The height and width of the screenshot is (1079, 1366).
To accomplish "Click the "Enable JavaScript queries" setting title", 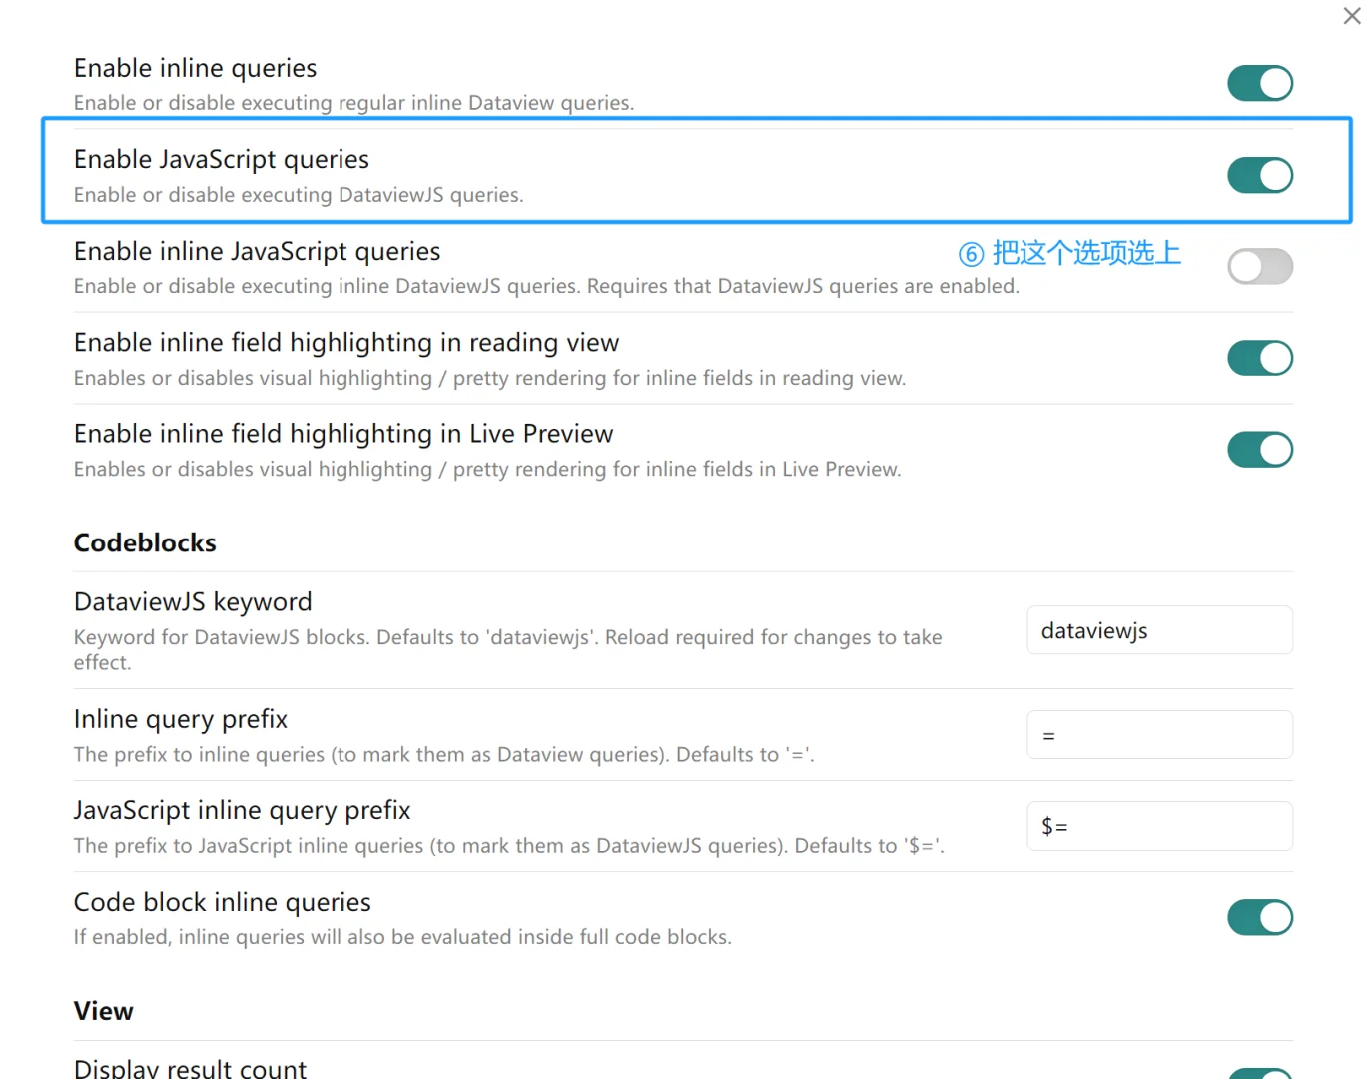I will pyautogui.click(x=222, y=159).
